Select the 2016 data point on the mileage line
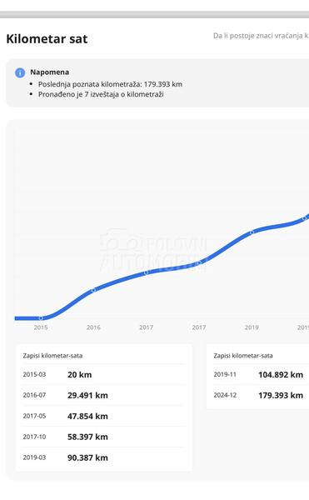 coord(93,290)
